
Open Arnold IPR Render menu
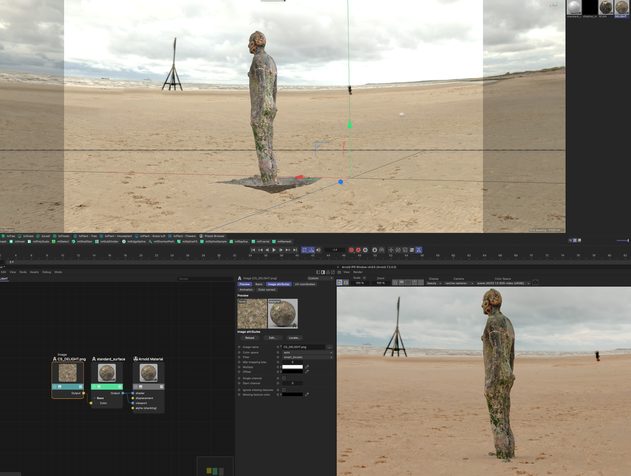click(358, 272)
